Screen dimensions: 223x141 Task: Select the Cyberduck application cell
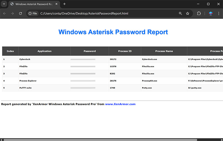44,59
